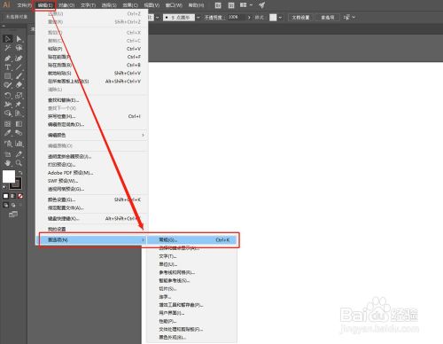Set paint mode to Color

click(x=5, y=196)
